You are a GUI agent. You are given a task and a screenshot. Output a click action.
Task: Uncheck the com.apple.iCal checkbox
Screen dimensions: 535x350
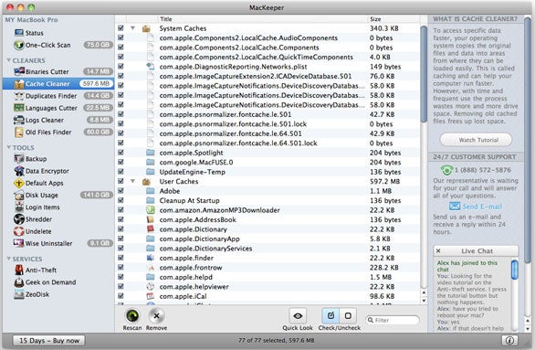point(121,296)
